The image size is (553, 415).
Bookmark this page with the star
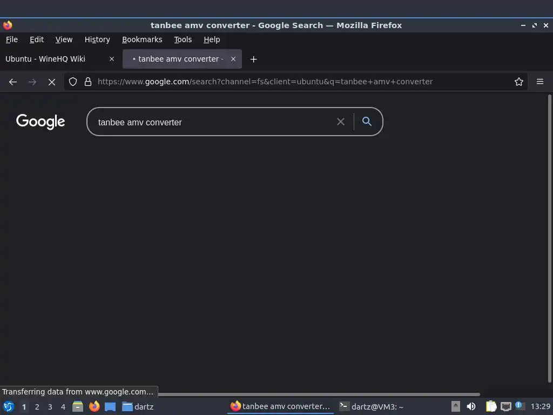[x=519, y=82]
